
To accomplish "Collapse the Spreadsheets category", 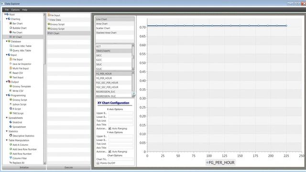I will [x=7, y=118].
